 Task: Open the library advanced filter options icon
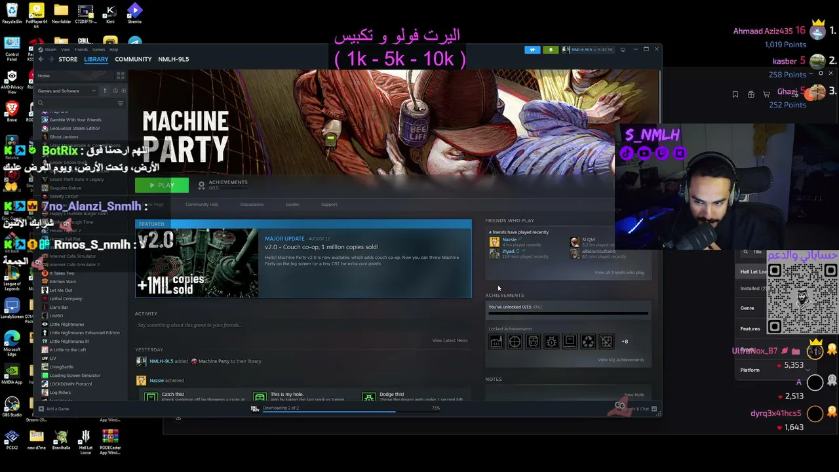(x=121, y=103)
